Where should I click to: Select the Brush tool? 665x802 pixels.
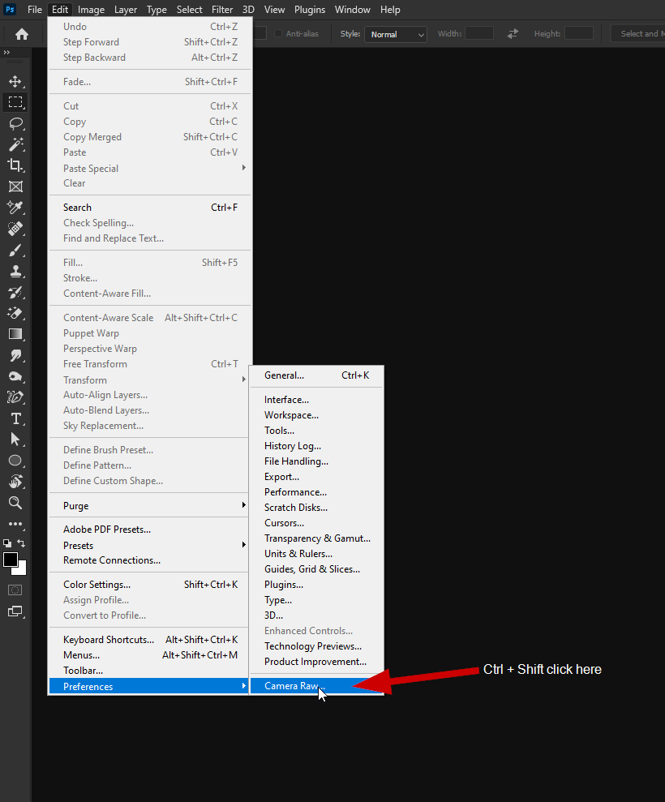coord(15,250)
